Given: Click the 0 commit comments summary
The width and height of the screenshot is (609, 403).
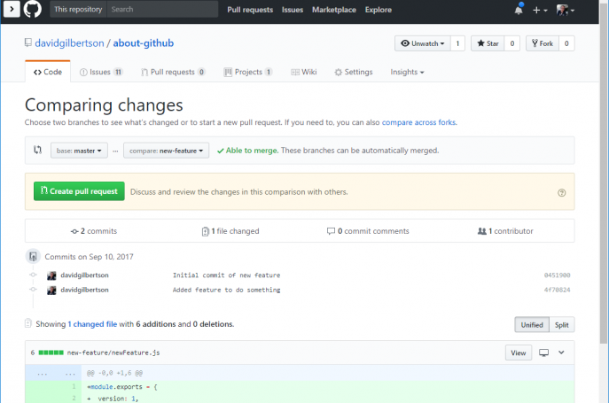Looking at the screenshot, I should [368, 231].
